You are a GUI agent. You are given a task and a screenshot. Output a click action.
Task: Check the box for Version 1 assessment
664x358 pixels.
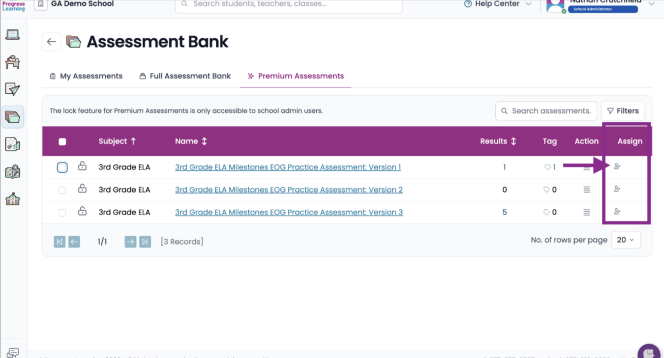[62, 167]
